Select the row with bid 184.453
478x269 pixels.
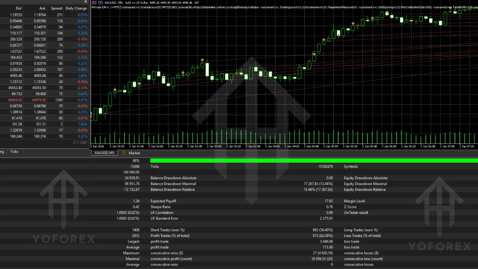(45, 58)
